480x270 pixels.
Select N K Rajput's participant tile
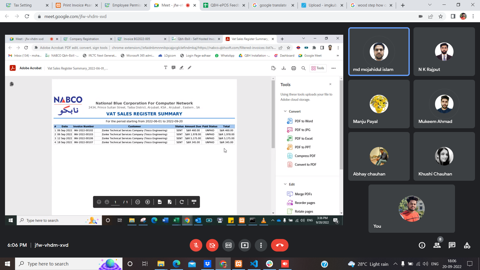coord(444,51)
